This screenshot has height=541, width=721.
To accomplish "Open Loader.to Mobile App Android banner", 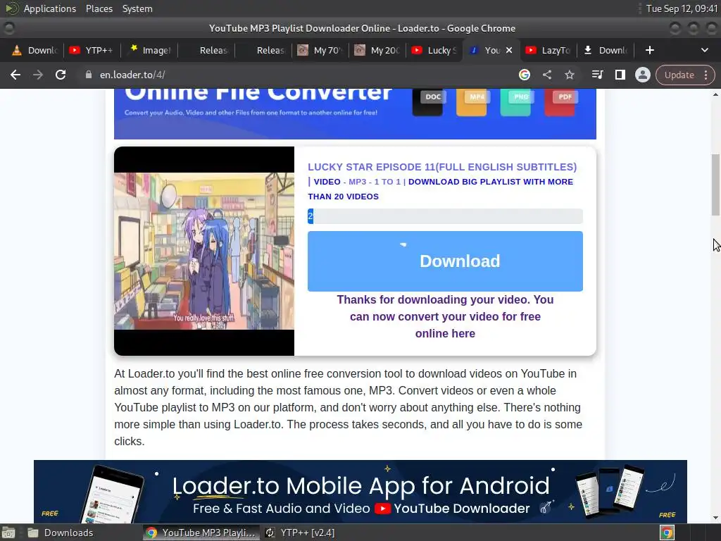I will (360, 491).
